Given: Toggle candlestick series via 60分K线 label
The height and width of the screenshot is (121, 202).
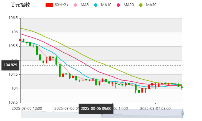Looking at the screenshot, I should pyautogui.click(x=62, y=5).
